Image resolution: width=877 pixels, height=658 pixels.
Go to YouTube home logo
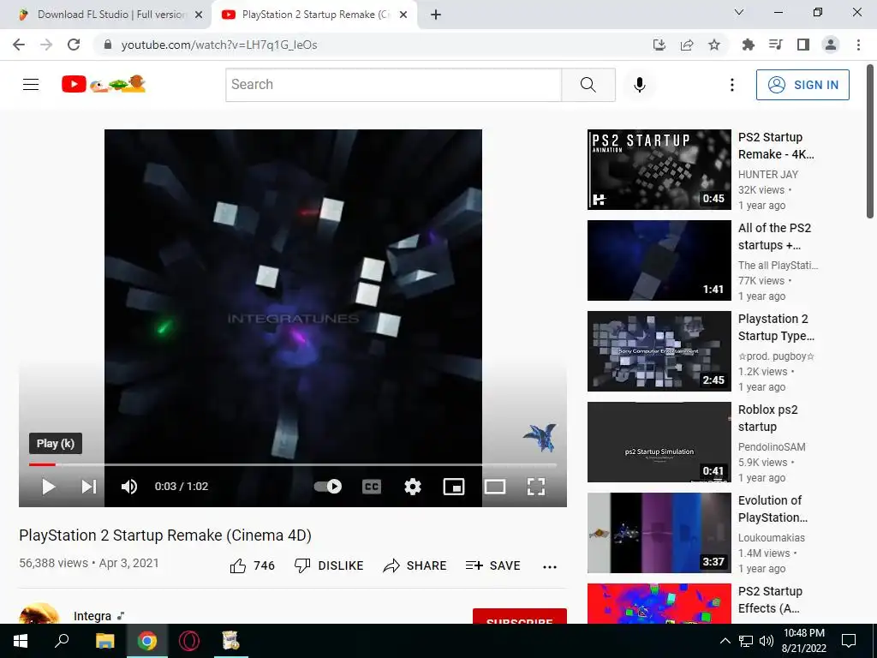click(x=104, y=84)
